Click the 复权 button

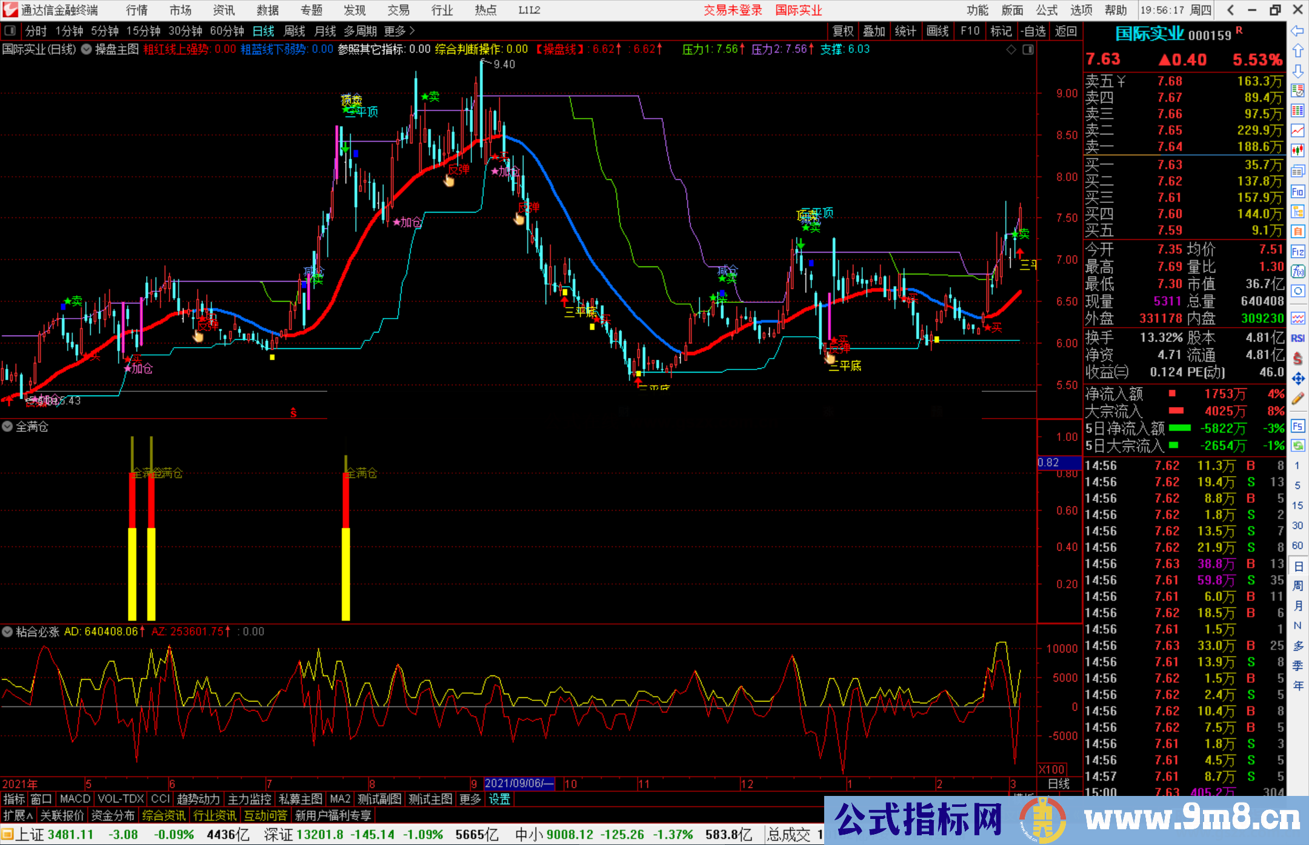(x=843, y=31)
